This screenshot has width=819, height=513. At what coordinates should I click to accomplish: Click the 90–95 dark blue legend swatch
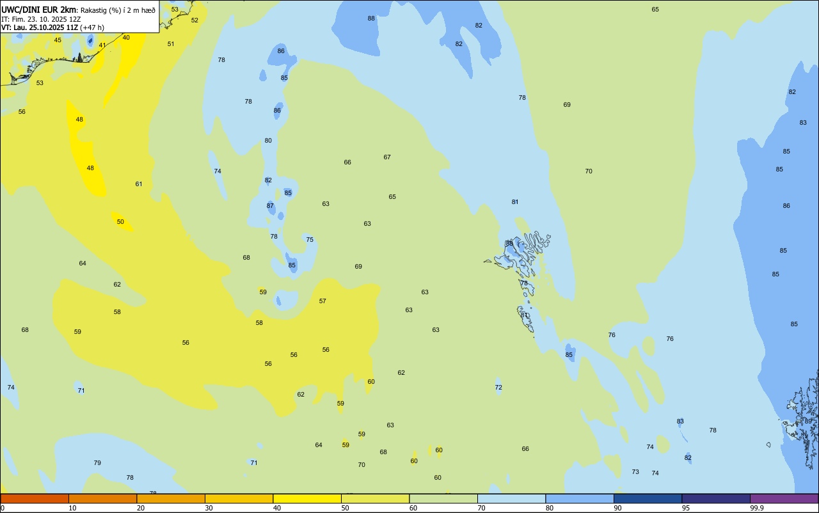(x=648, y=498)
